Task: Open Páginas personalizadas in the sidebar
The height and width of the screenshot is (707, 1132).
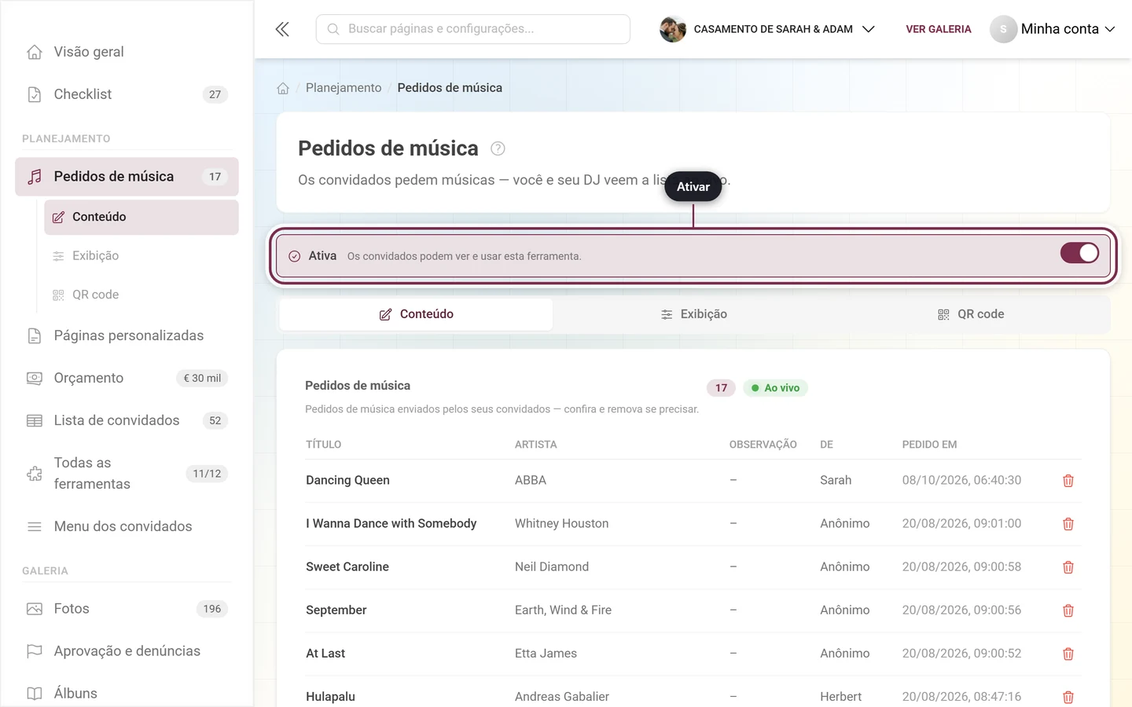Action: pos(127,335)
